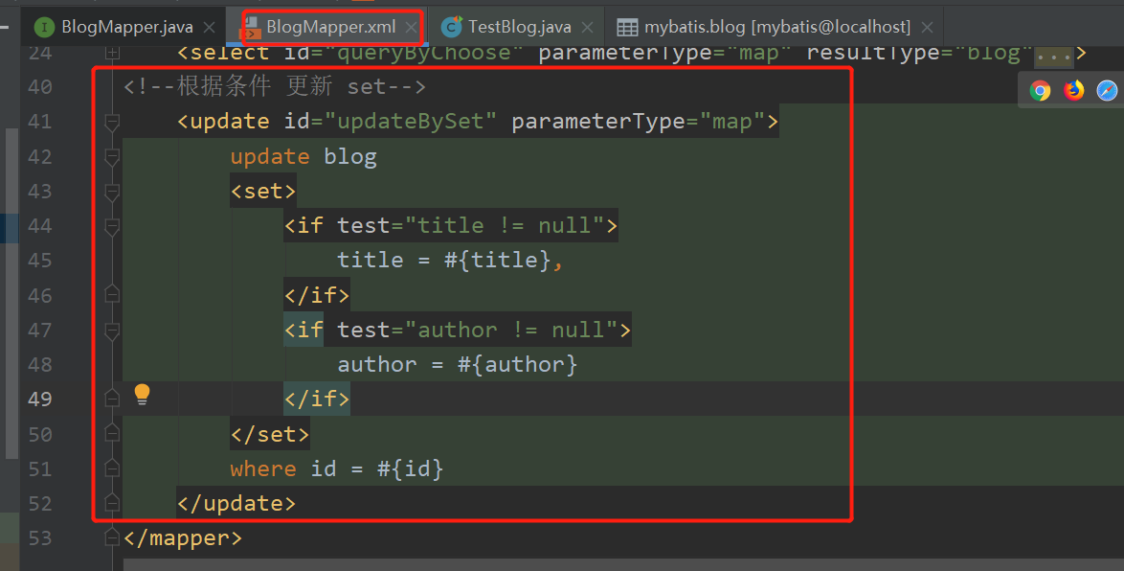Click the 'title = #{title},' line
Image resolution: width=1124 pixels, height=571 pixels.
(x=450, y=260)
